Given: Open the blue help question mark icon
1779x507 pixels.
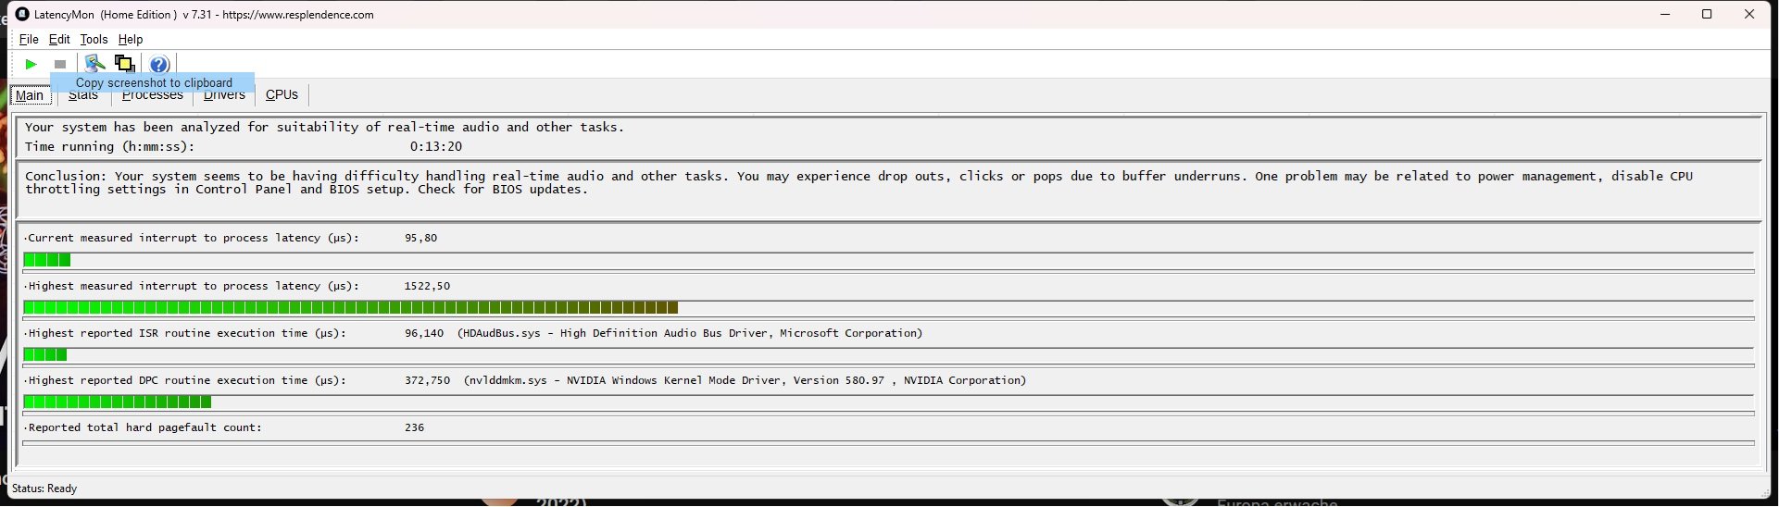Looking at the screenshot, I should 159,64.
